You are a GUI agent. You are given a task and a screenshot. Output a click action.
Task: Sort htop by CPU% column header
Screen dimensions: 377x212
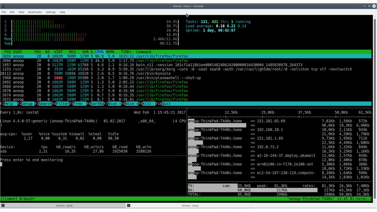coord(99,52)
